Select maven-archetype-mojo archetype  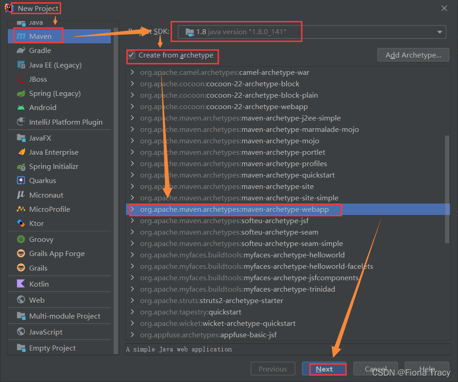(288, 141)
